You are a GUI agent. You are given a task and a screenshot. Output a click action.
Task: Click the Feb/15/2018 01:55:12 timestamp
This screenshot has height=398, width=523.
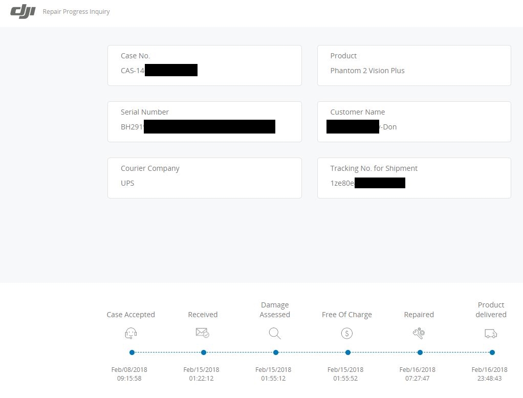pyautogui.click(x=273, y=374)
